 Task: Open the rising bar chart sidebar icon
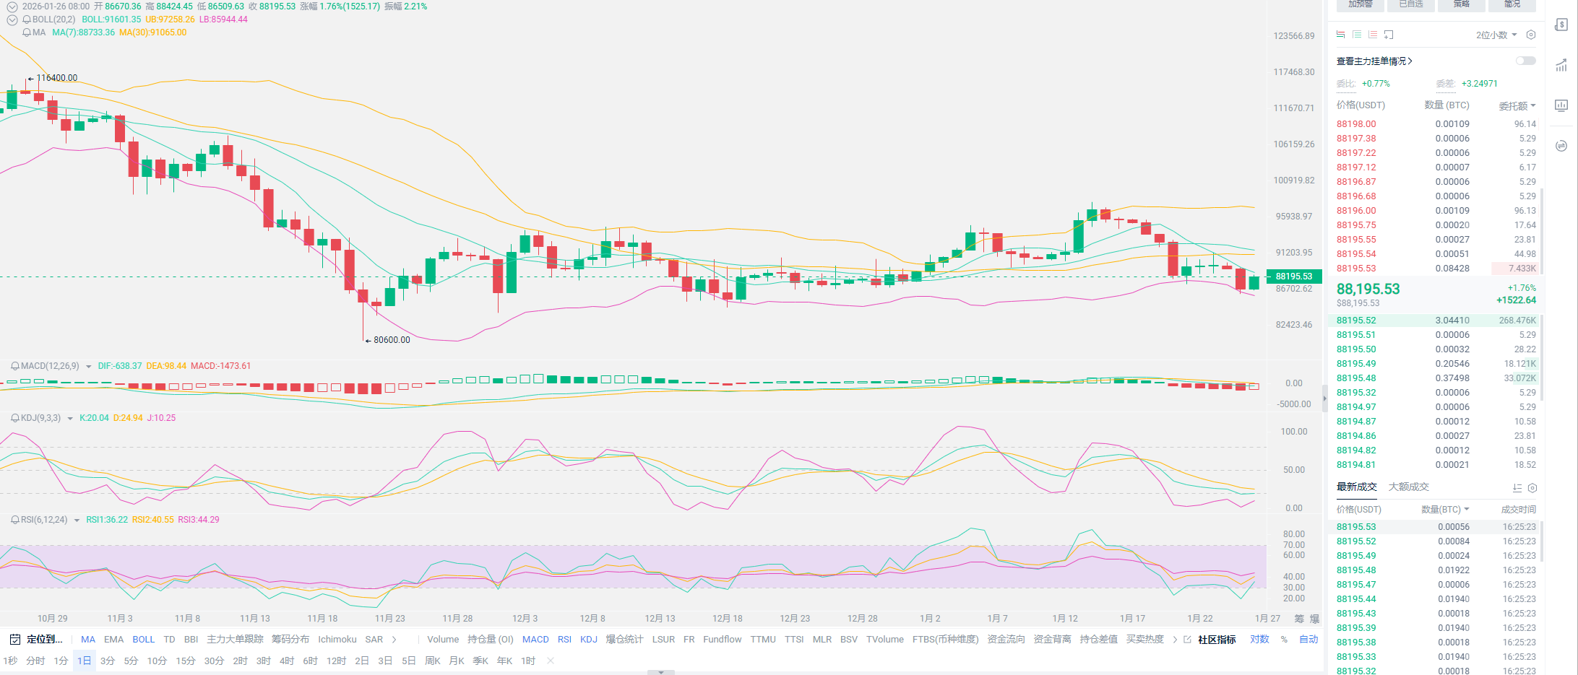(x=1561, y=66)
